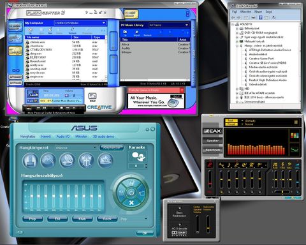Screen dimensions: 306x245
Task: Toggle the pause button in PlayCenter player
Action: click(x=45, y=108)
